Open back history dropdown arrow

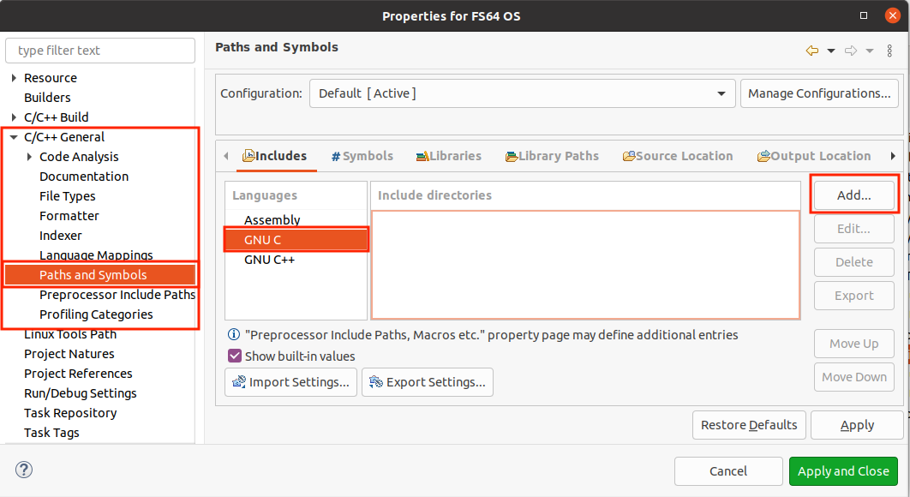tap(831, 51)
